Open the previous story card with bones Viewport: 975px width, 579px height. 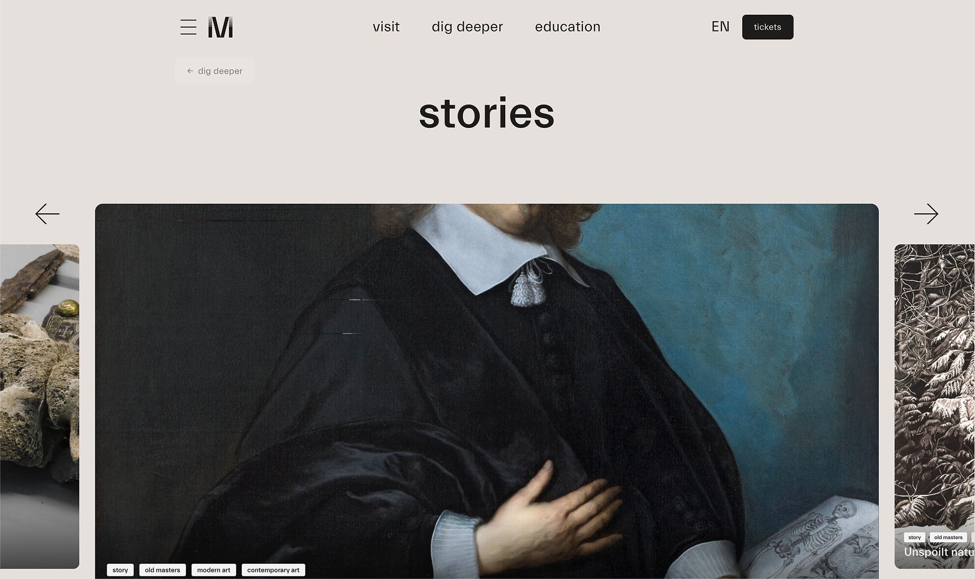point(39,407)
